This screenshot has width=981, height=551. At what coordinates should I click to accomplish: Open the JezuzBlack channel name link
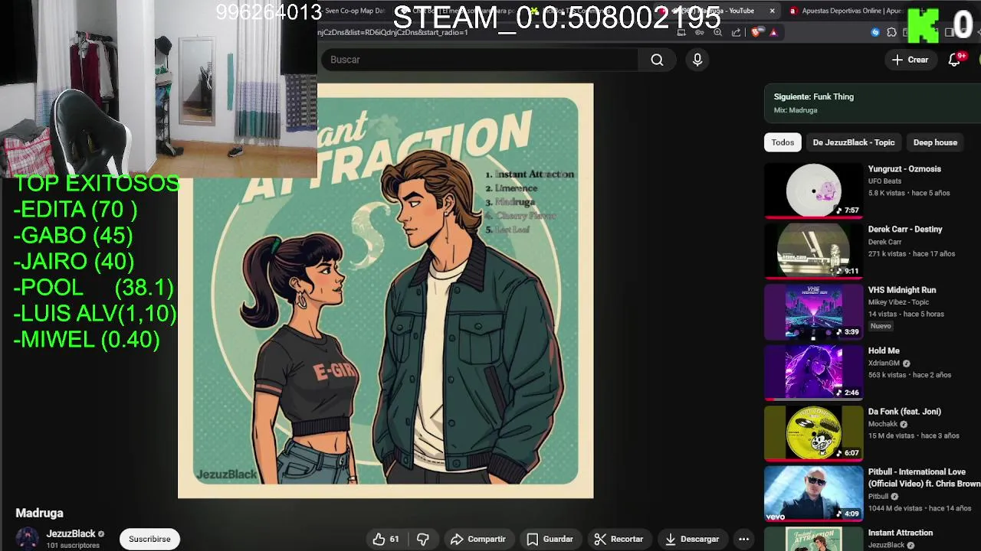coord(71,534)
